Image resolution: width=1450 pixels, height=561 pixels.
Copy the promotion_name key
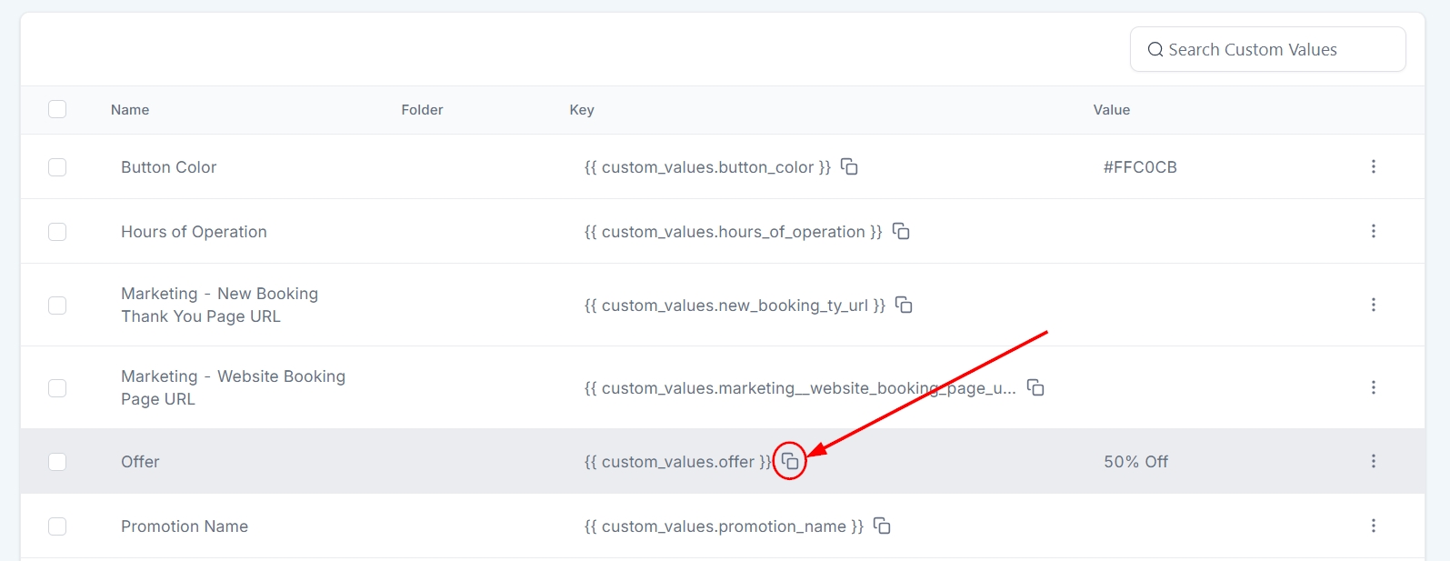(x=882, y=526)
